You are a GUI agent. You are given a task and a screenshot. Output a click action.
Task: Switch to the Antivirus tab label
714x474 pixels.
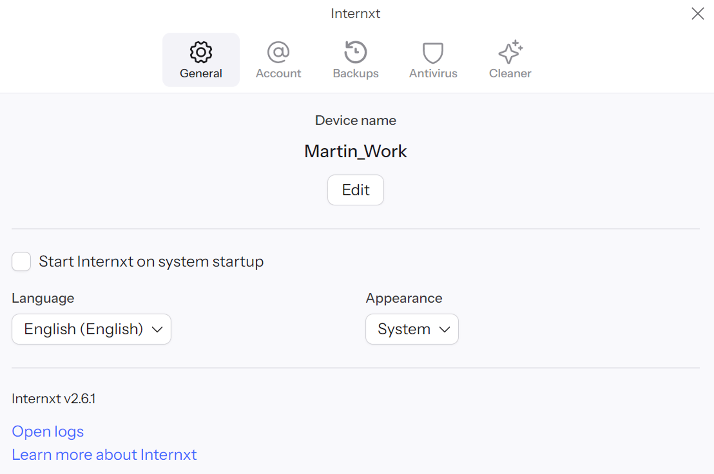click(433, 74)
